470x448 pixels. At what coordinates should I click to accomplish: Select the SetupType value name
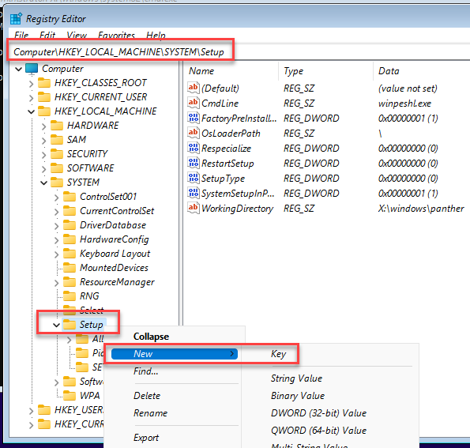click(223, 179)
